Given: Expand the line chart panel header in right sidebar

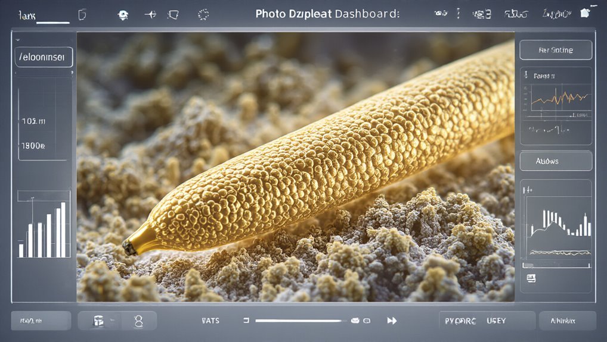Looking at the screenshot, I should 543,76.
